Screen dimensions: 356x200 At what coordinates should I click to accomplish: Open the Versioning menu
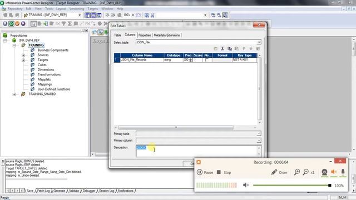(x=77, y=9)
